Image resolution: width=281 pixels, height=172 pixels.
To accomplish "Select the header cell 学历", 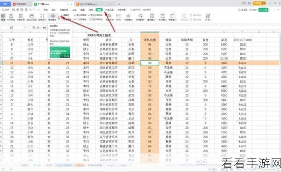I will 86,40.
